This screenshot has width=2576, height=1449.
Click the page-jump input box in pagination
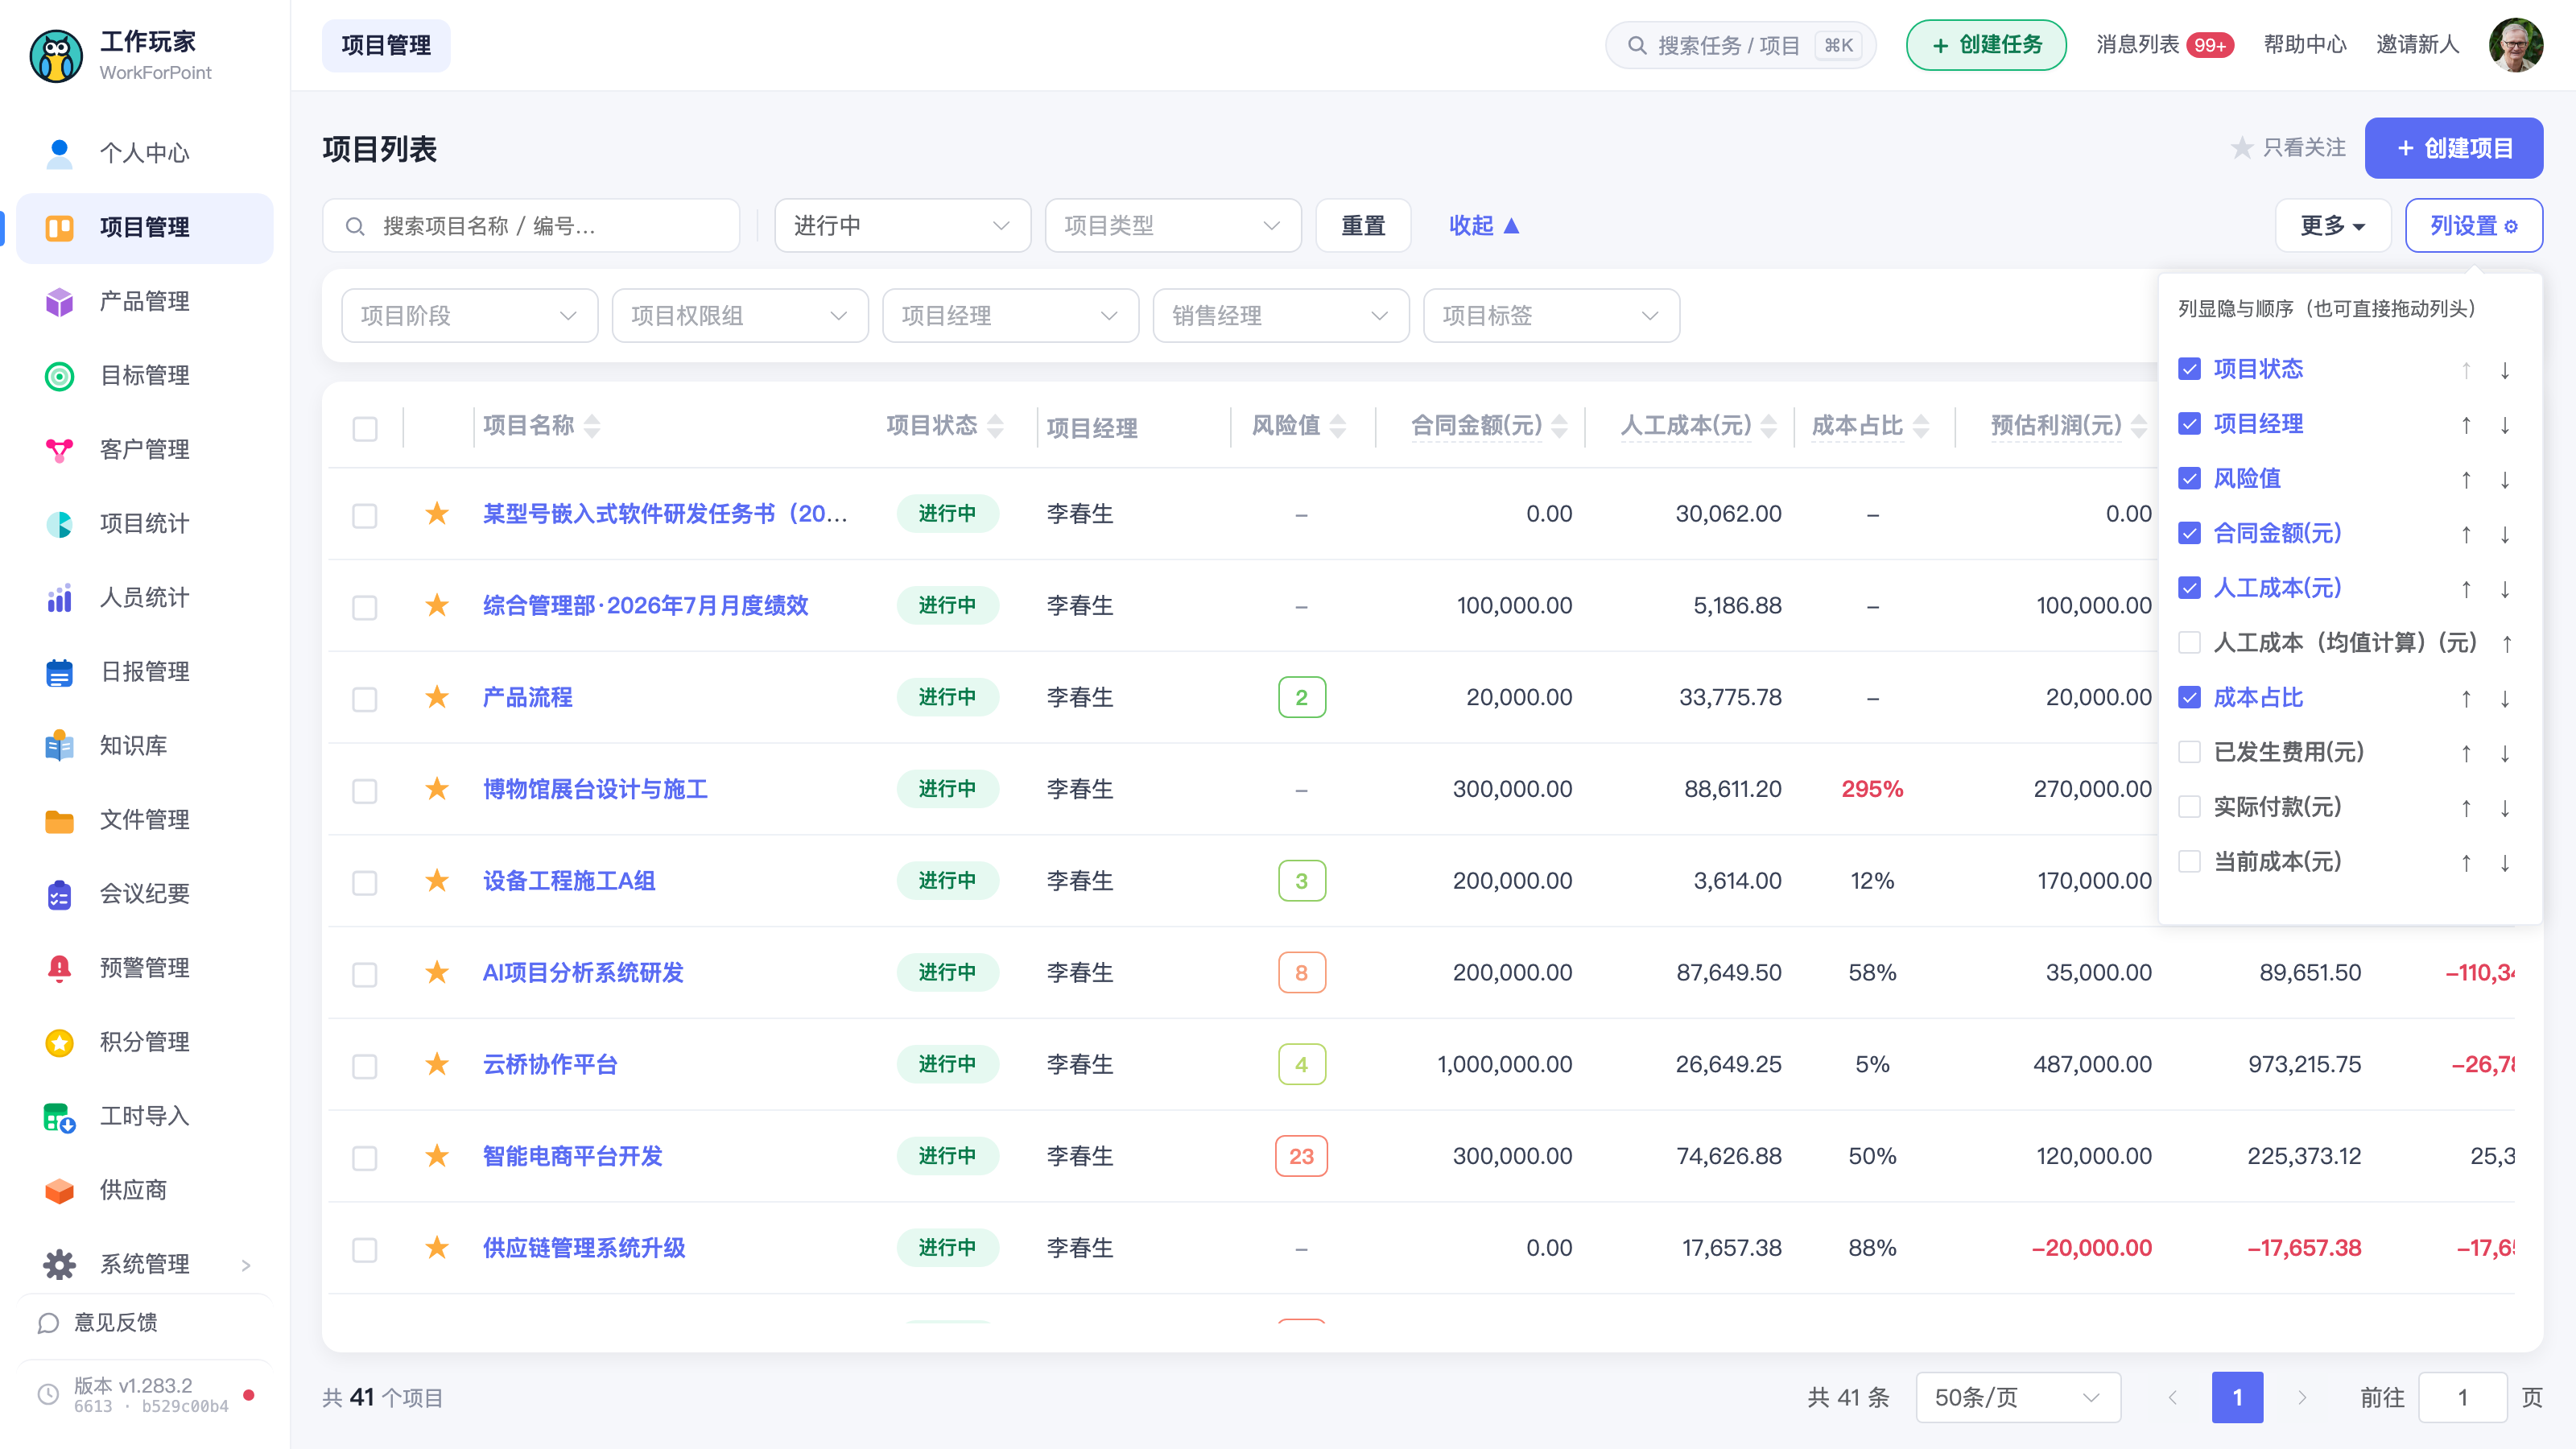click(2462, 1397)
